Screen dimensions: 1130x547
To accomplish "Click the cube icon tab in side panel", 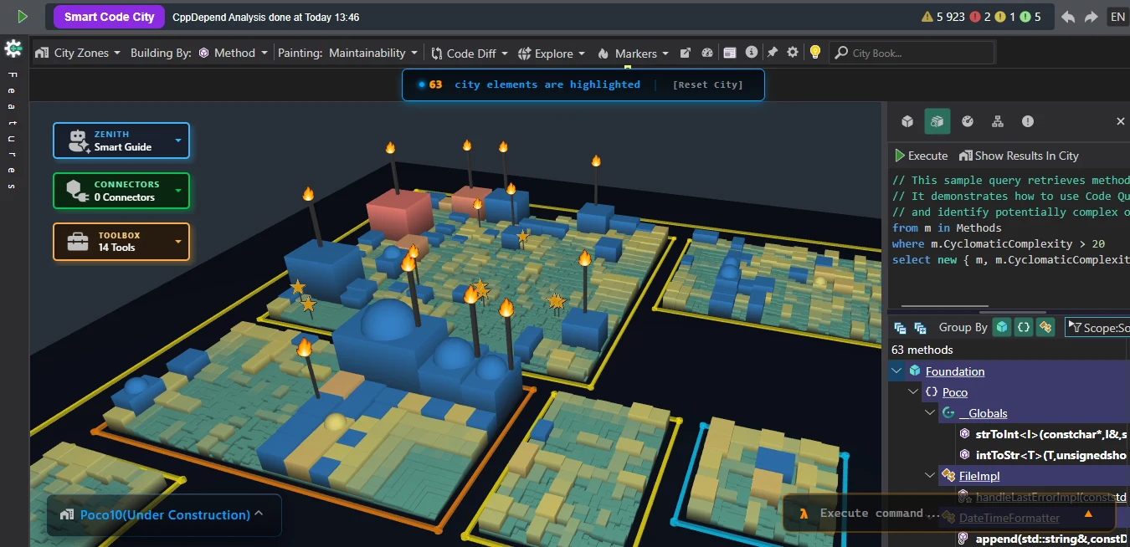I will (x=907, y=121).
